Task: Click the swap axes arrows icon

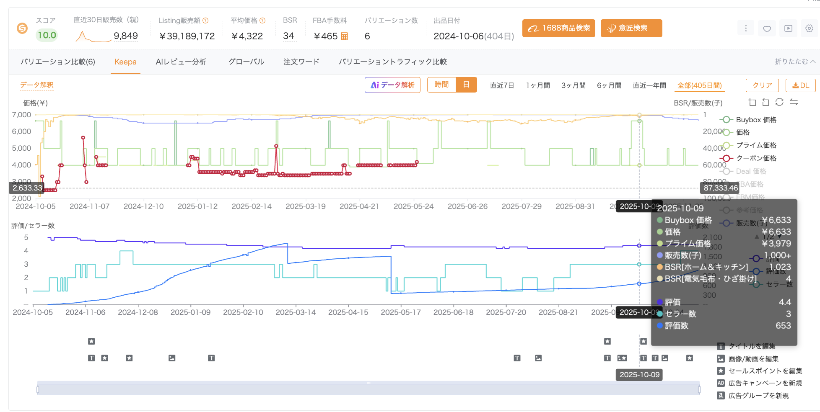Action: point(794,102)
